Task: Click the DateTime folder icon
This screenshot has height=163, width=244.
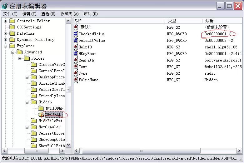Action: [12, 33]
